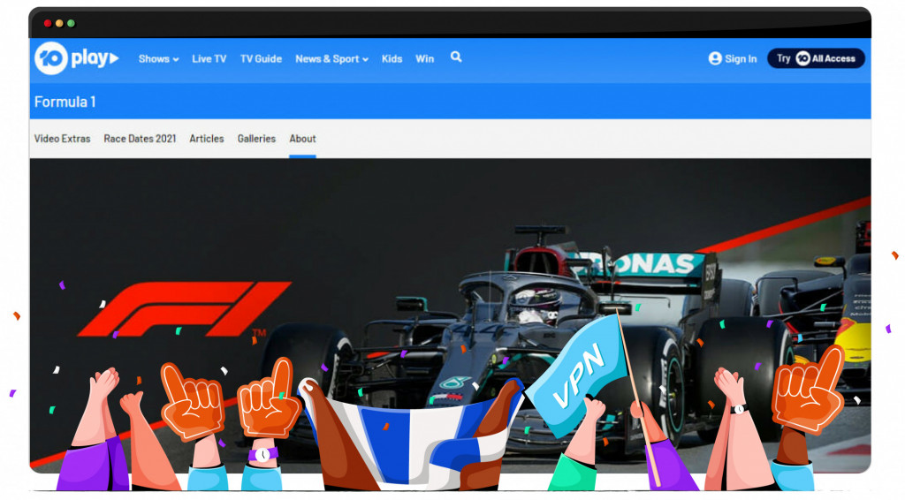Viewport: 905px width, 500px height.
Task: Click the Sign In user avatar icon
Action: coord(715,58)
